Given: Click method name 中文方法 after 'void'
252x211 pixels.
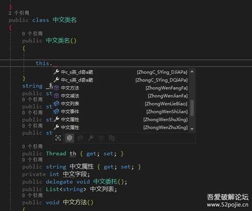Looking at the screenshot, I should (x=75, y=202).
